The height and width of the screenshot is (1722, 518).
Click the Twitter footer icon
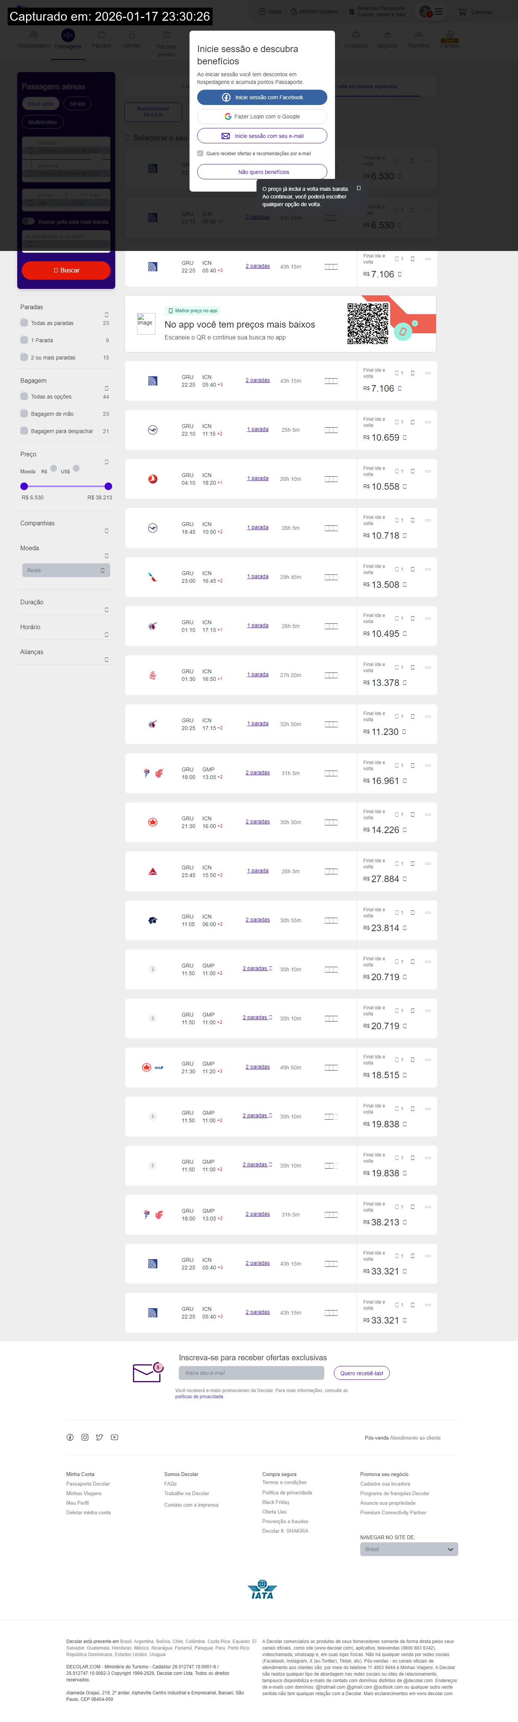coord(100,1437)
